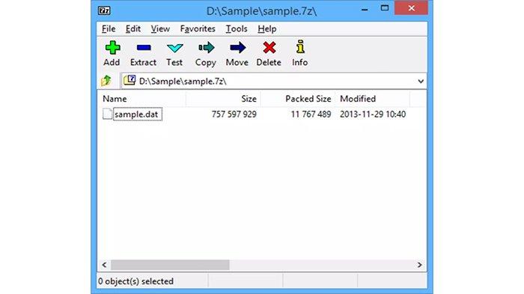The image size is (524, 294).
Task: Click the address path field D:\Sample\sample.7z\
Action: pyautogui.click(x=273, y=82)
